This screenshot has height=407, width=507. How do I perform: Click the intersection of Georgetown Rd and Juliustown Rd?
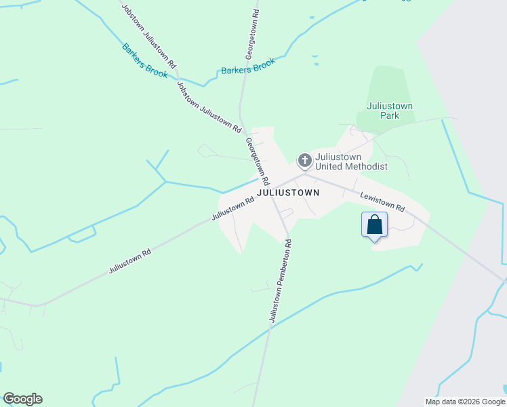pos(270,189)
